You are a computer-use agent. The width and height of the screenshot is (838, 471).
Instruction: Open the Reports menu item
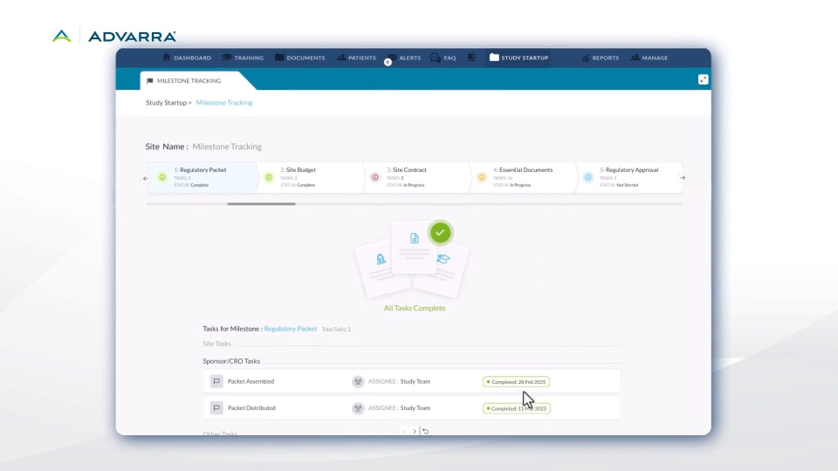[x=601, y=58]
